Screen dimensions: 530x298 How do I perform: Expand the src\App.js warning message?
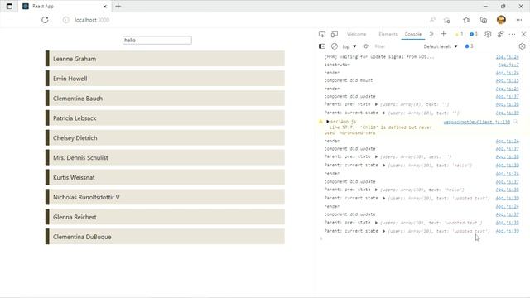point(328,122)
